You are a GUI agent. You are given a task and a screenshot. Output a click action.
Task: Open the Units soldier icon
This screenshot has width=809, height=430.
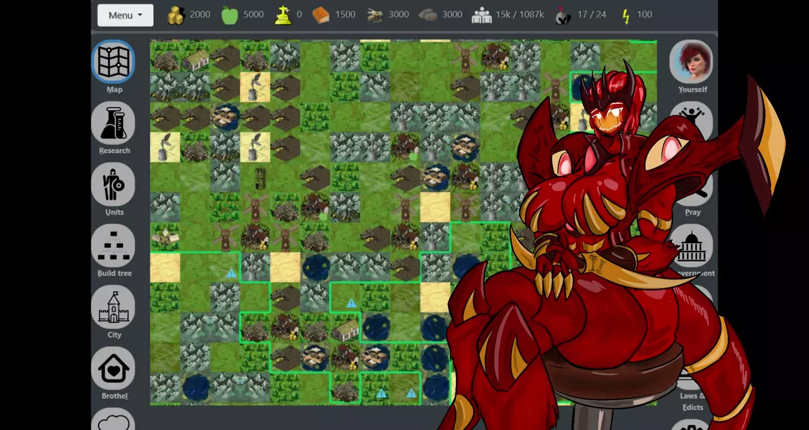tap(113, 185)
